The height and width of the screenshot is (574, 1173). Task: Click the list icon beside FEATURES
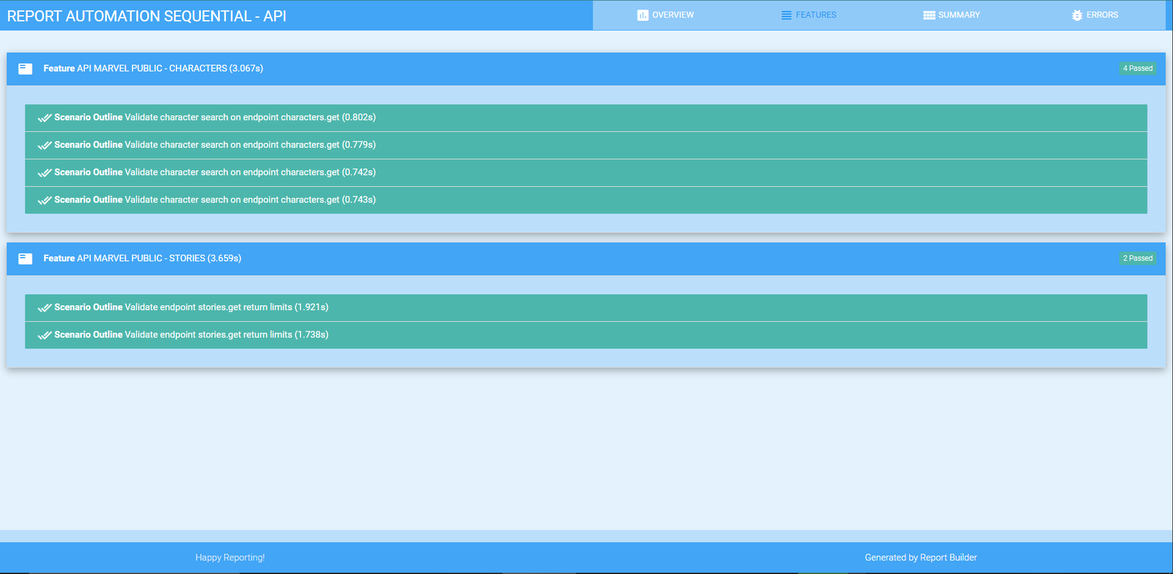[x=786, y=15]
